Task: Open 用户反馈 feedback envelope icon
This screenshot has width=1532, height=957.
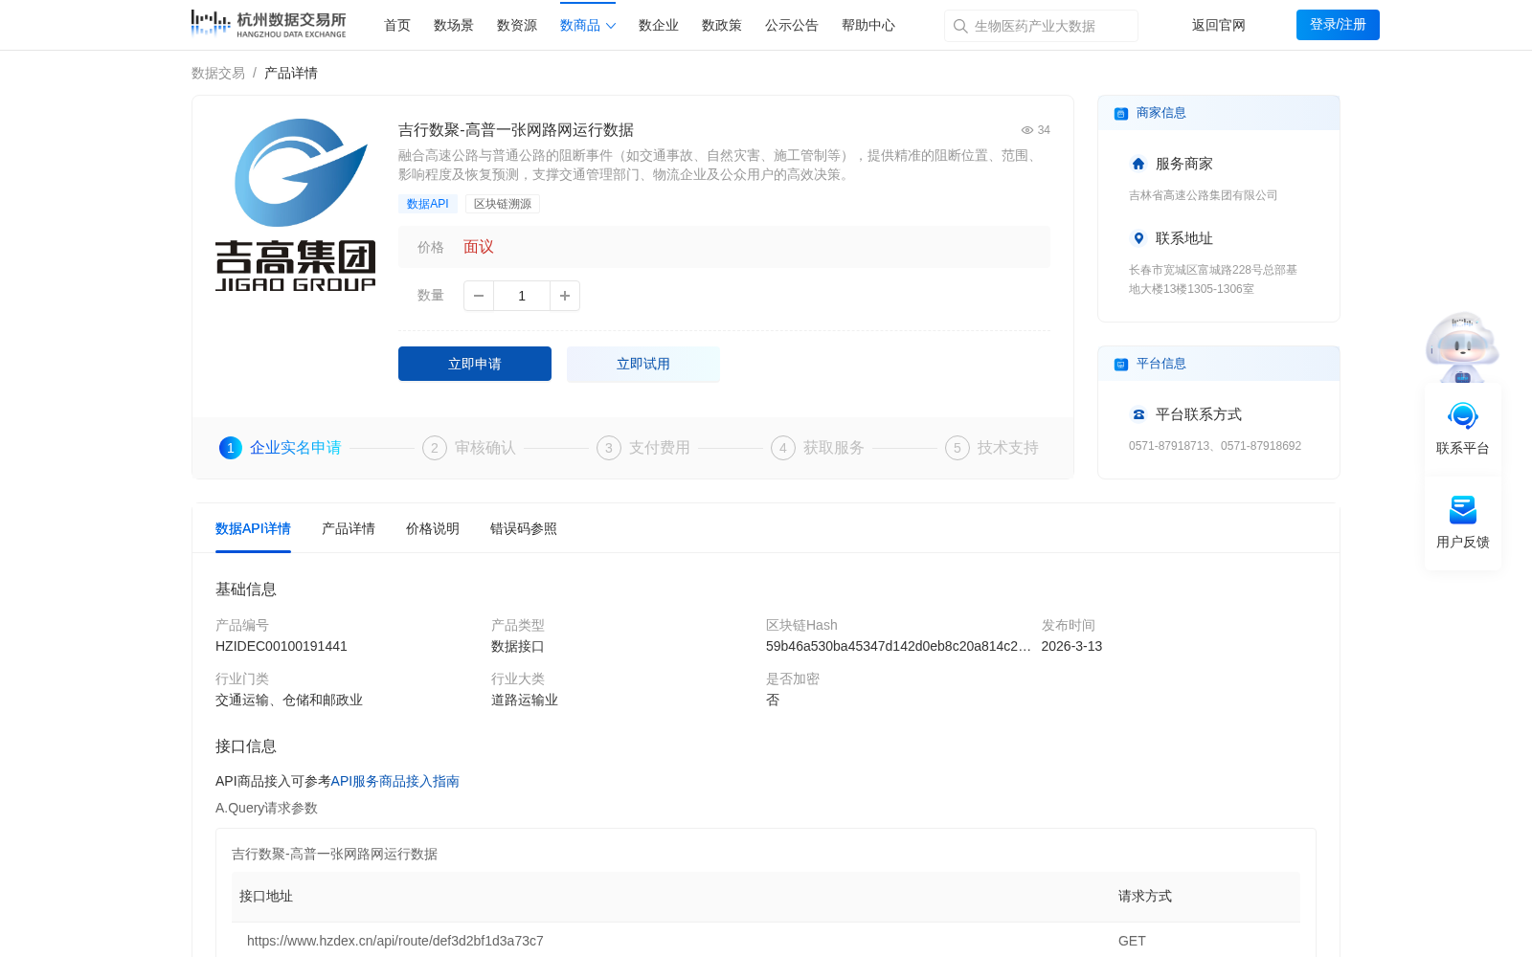Action: pos(1463,509)
